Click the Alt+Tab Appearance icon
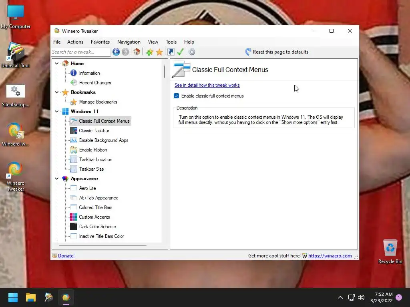The height and width of the screenshot is (307, 410). pos(74,198)
